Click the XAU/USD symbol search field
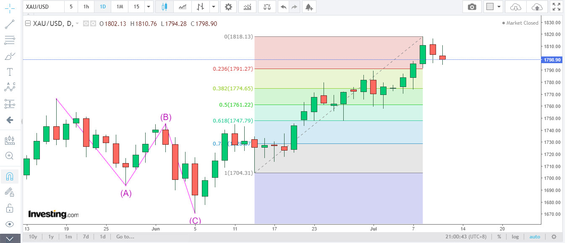The width and height of the screenshot is (572, 243). 43,7
